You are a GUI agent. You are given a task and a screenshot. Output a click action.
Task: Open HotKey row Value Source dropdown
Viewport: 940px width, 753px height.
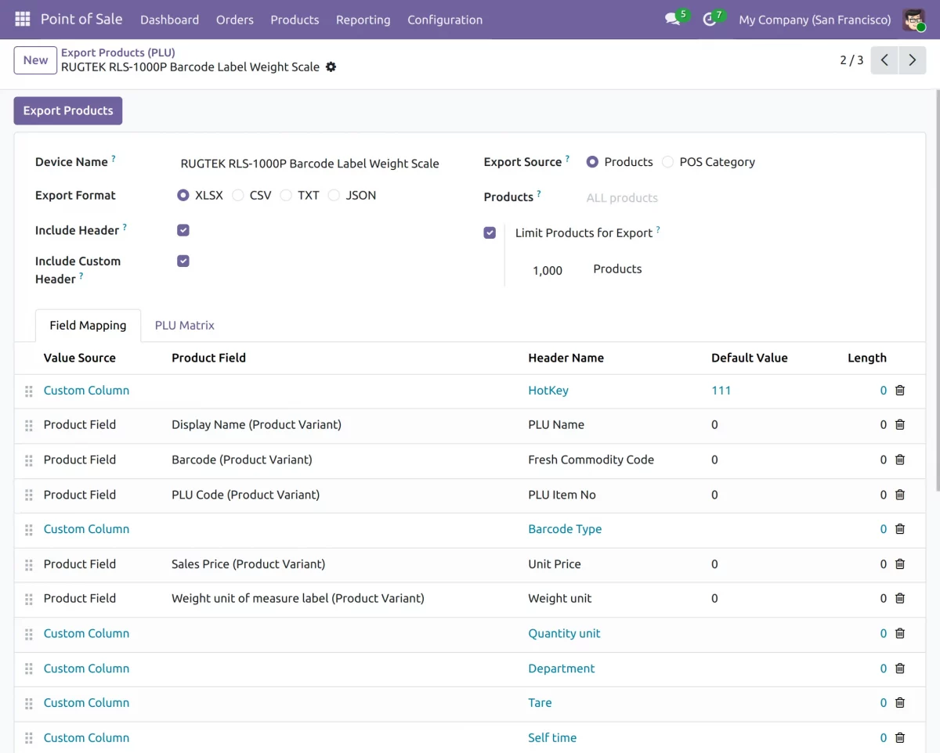click(86, 391)
